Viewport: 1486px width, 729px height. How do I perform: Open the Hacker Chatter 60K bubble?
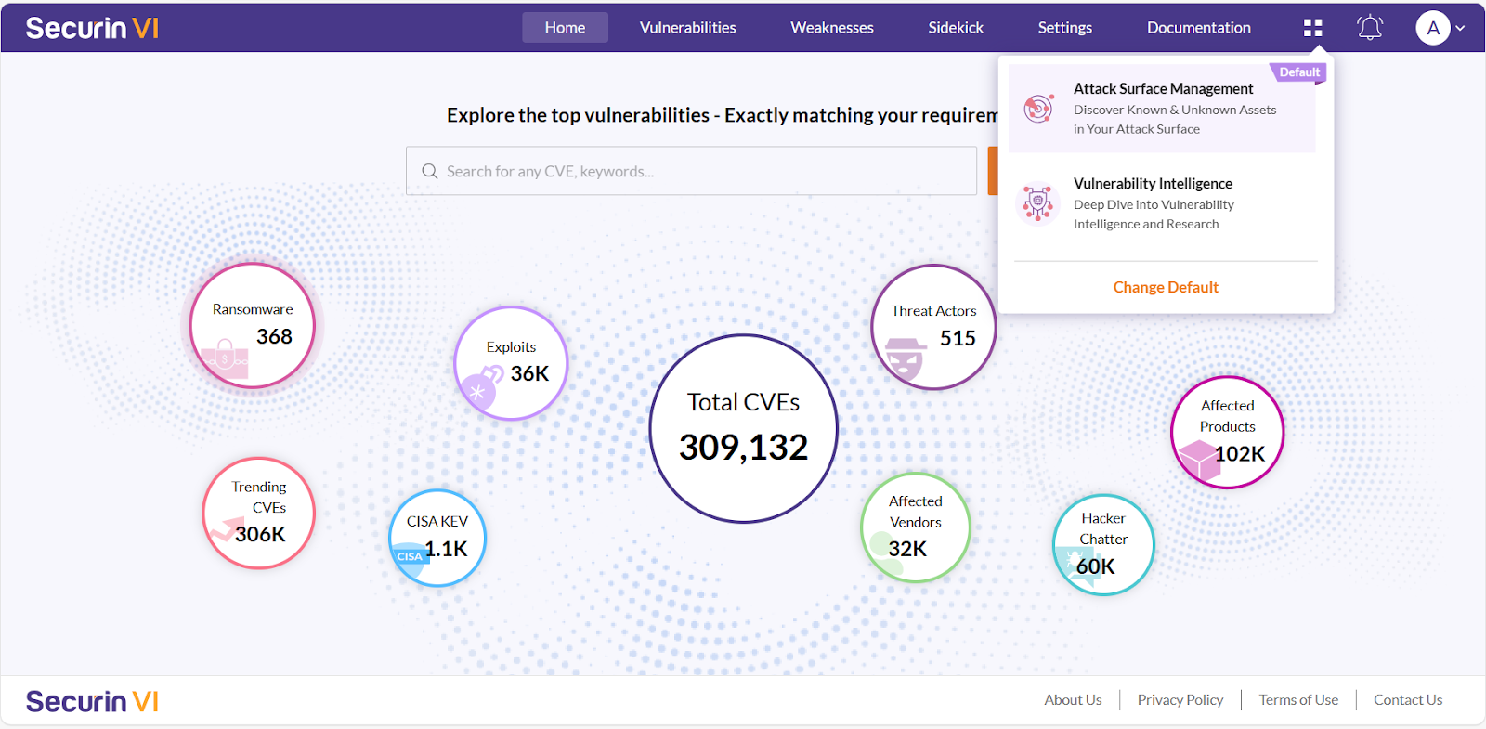coord(1103,544)
